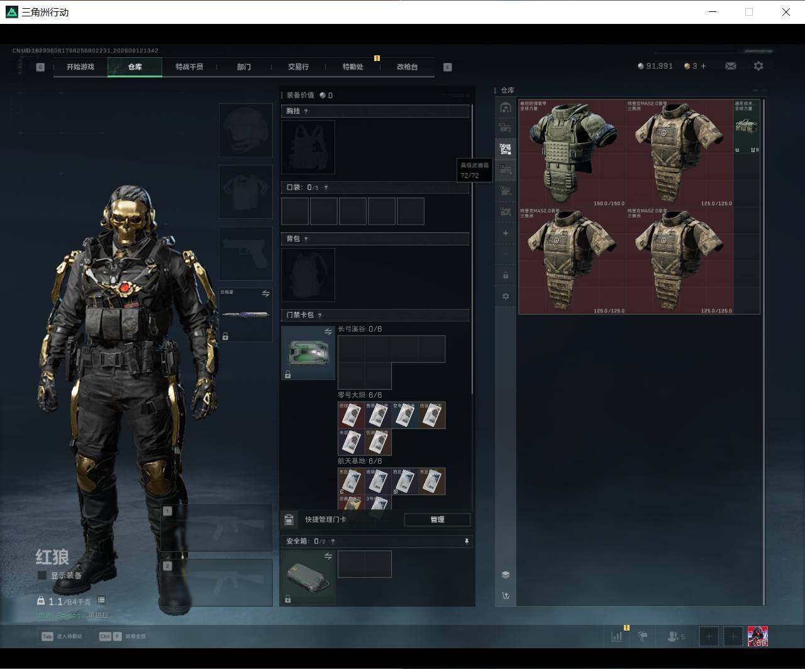This screenshot has width=805, height=669.
Task: Select the first warehouse container icon
Action: click(x=506, y=108)
